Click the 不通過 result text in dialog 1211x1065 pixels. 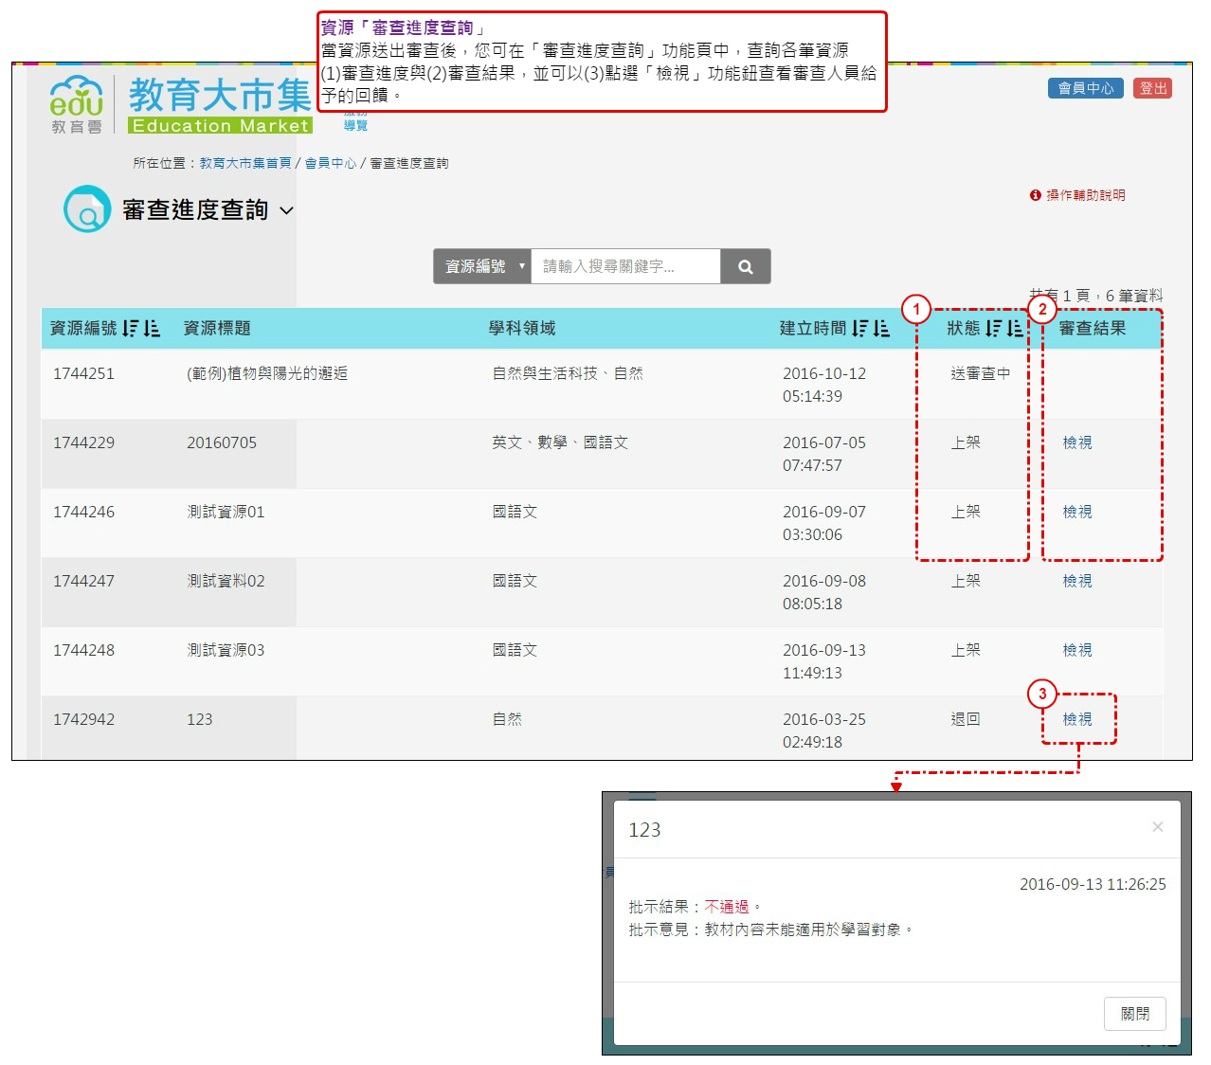click(727, 907)
